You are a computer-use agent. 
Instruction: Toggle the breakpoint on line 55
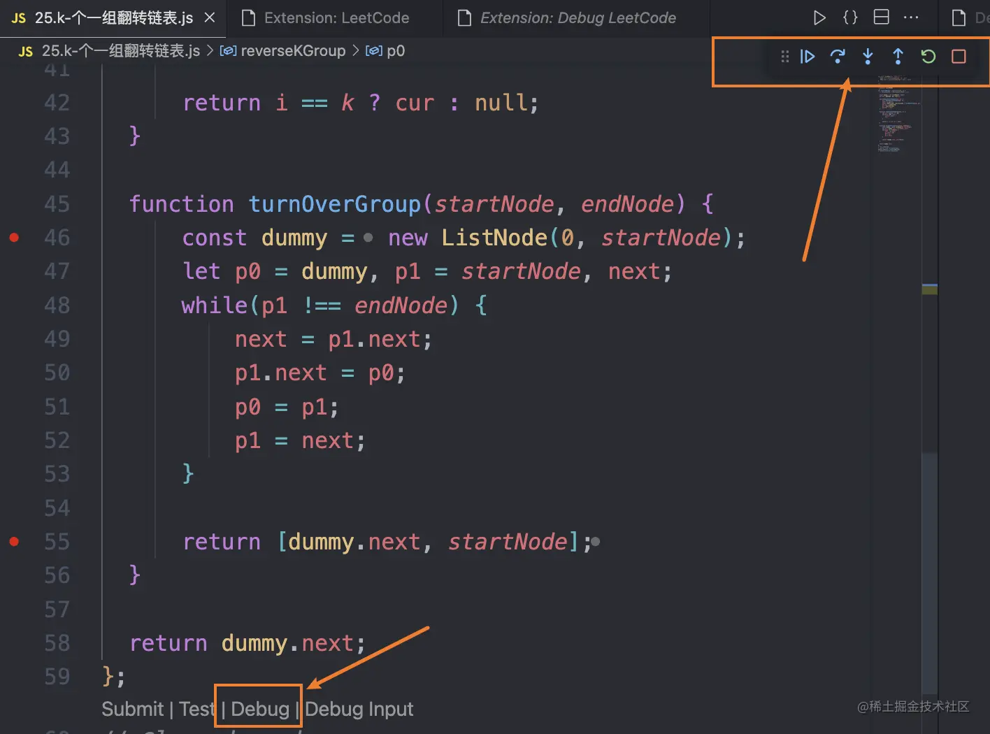[14, 541]
